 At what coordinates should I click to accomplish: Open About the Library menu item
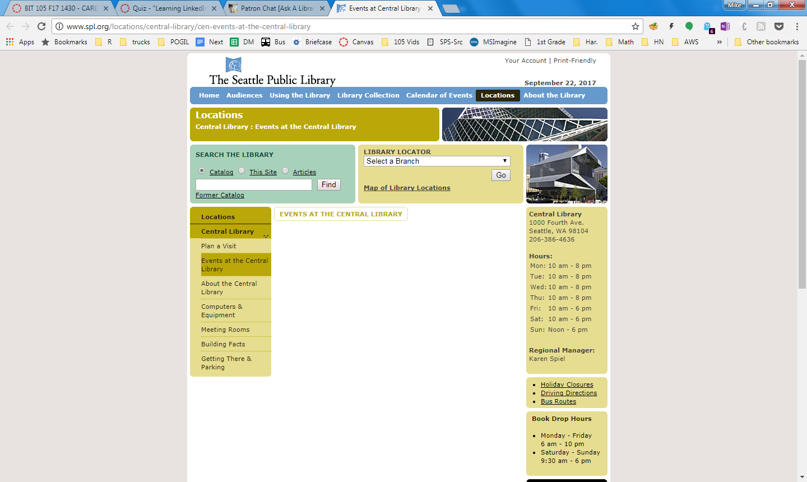coord(554,95)
